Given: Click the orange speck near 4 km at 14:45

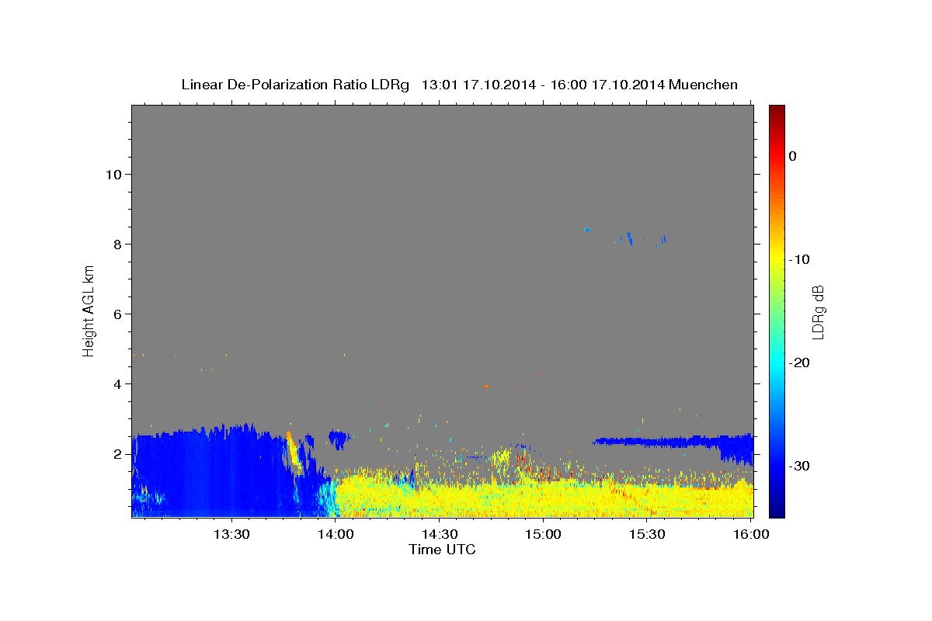Looking at the screenshot, I should pyautogui.click(x=486, y=386).
